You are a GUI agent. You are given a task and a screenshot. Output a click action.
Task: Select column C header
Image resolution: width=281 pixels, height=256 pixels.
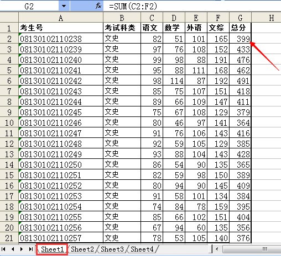point(152,18)
